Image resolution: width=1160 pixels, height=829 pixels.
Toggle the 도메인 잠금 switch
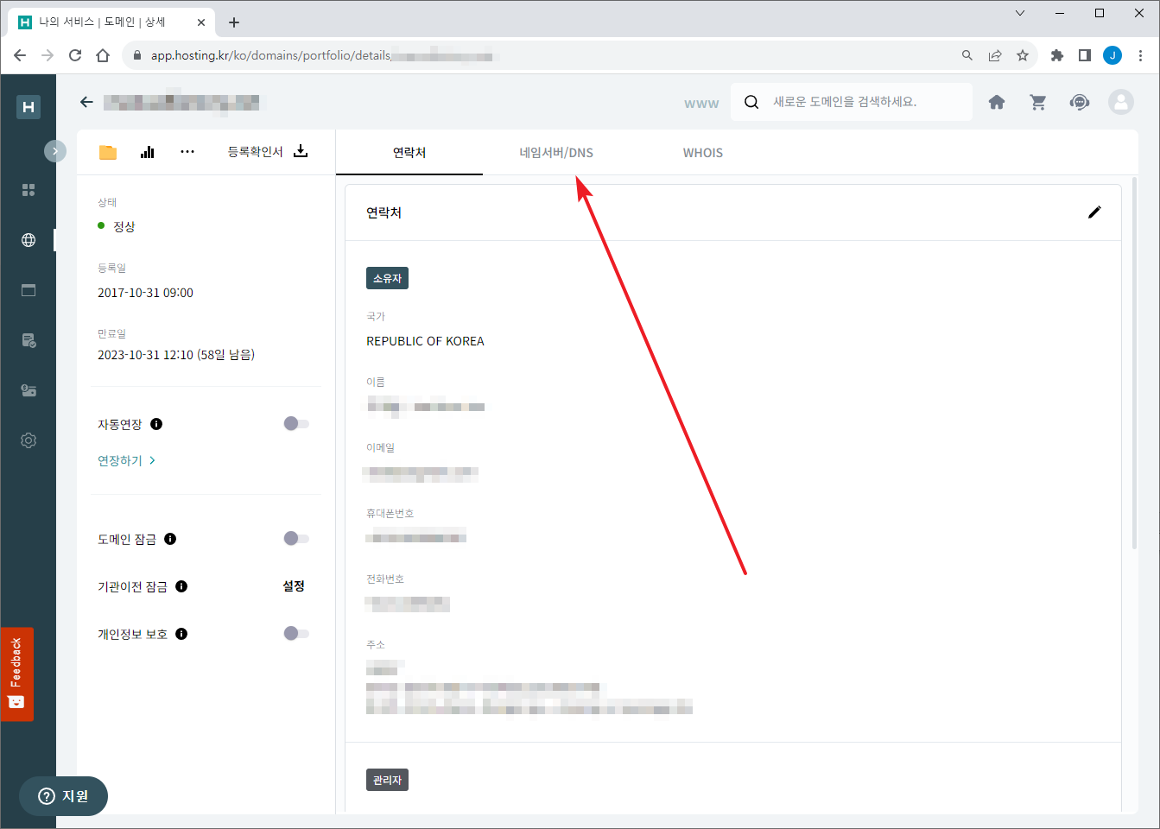click(x=296, y=539)
